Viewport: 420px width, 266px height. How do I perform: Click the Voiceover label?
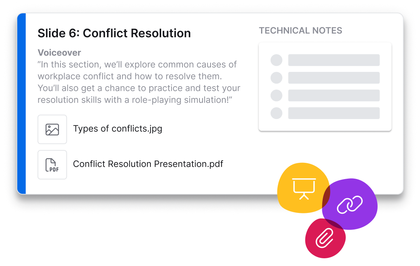pyautogui.click(x=59, y=53)
